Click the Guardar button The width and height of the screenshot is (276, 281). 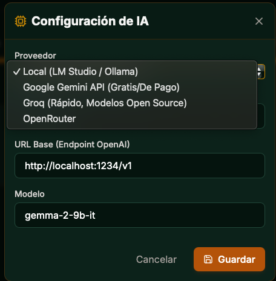pos(229,259)
